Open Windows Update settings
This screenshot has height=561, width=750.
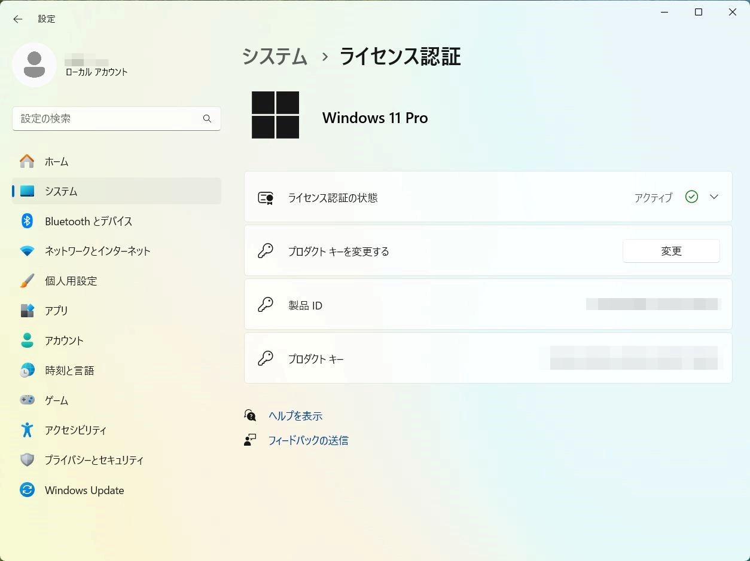pyautogui.click(x=117, y=490)
